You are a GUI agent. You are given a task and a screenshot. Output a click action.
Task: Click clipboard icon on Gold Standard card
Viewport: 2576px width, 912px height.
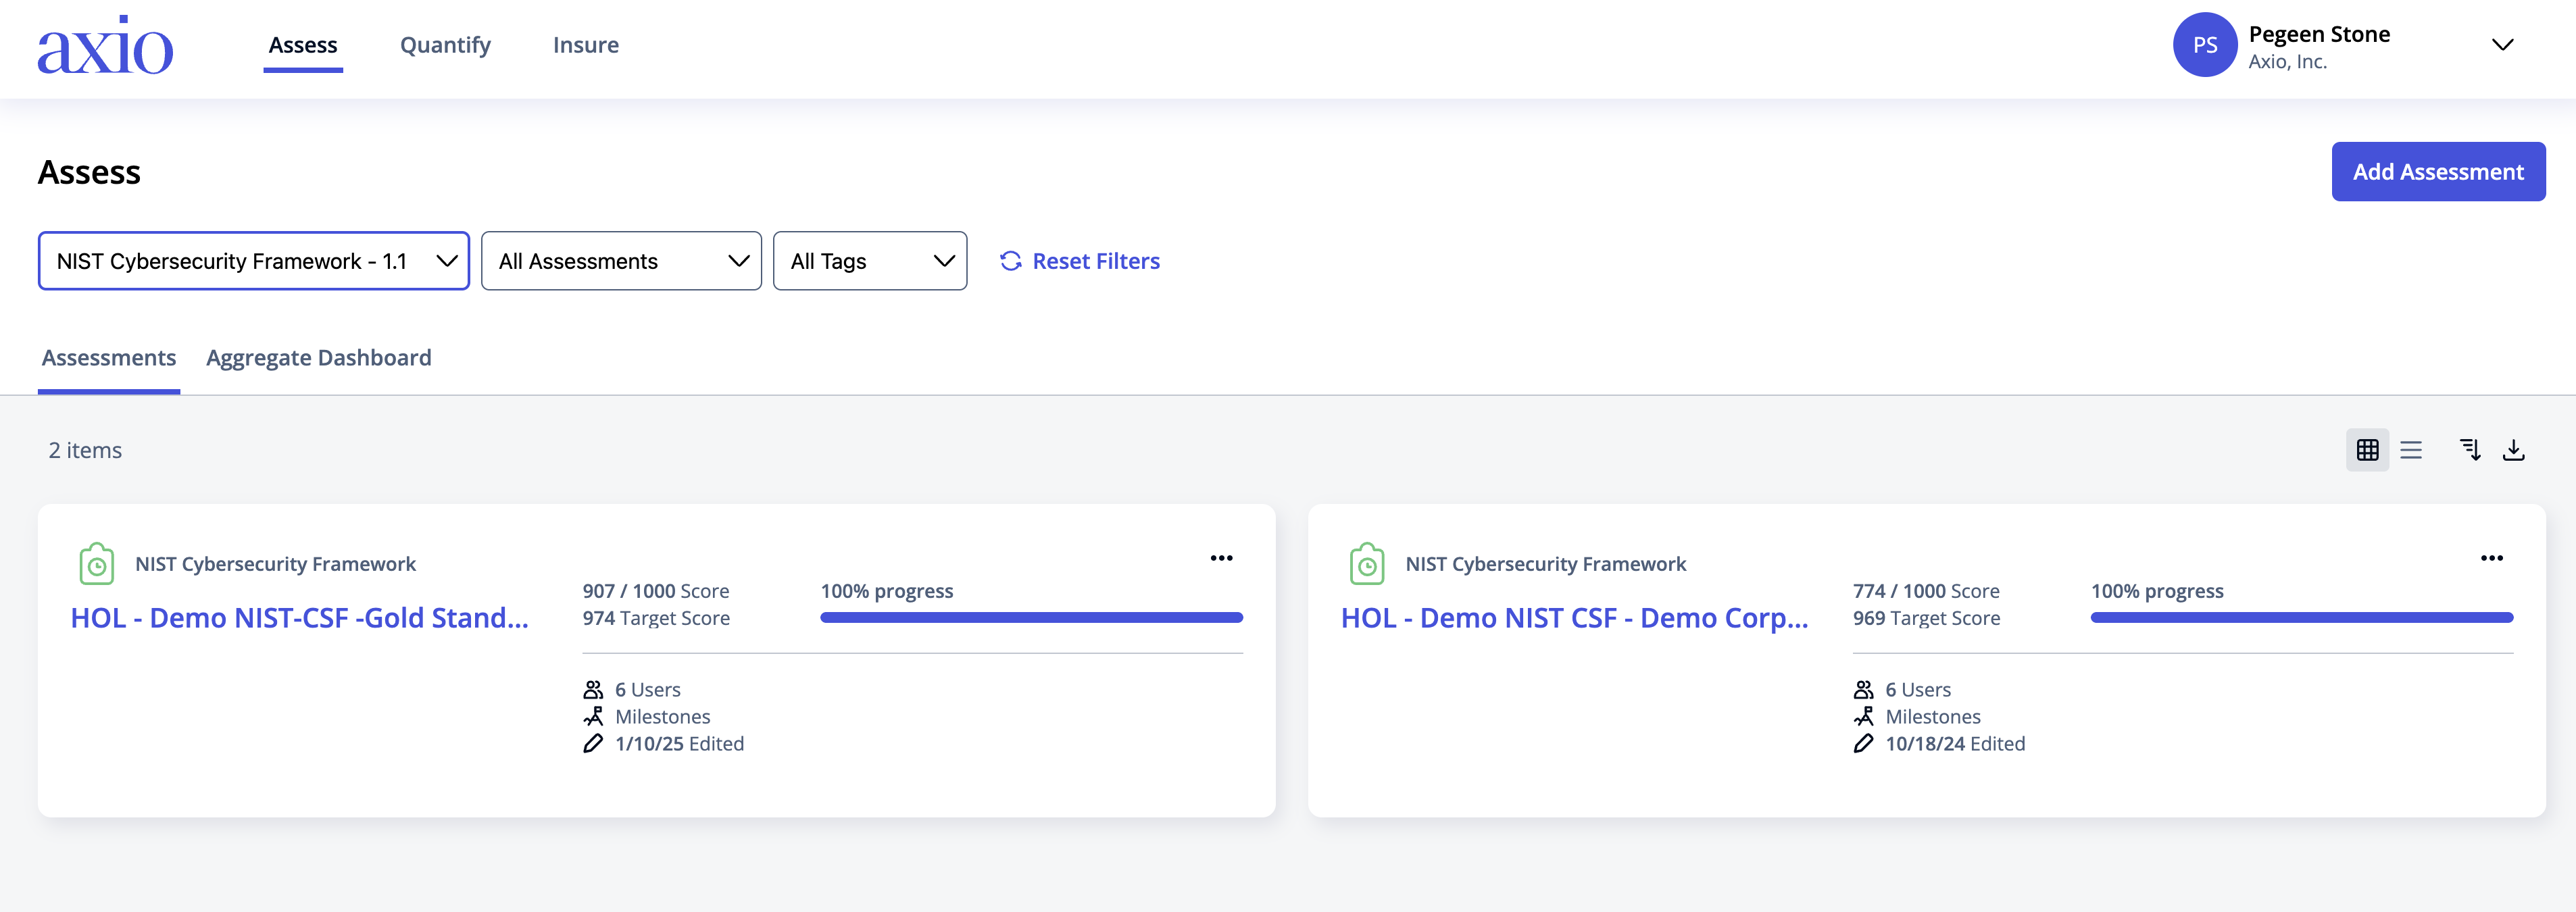click(97, 564)
